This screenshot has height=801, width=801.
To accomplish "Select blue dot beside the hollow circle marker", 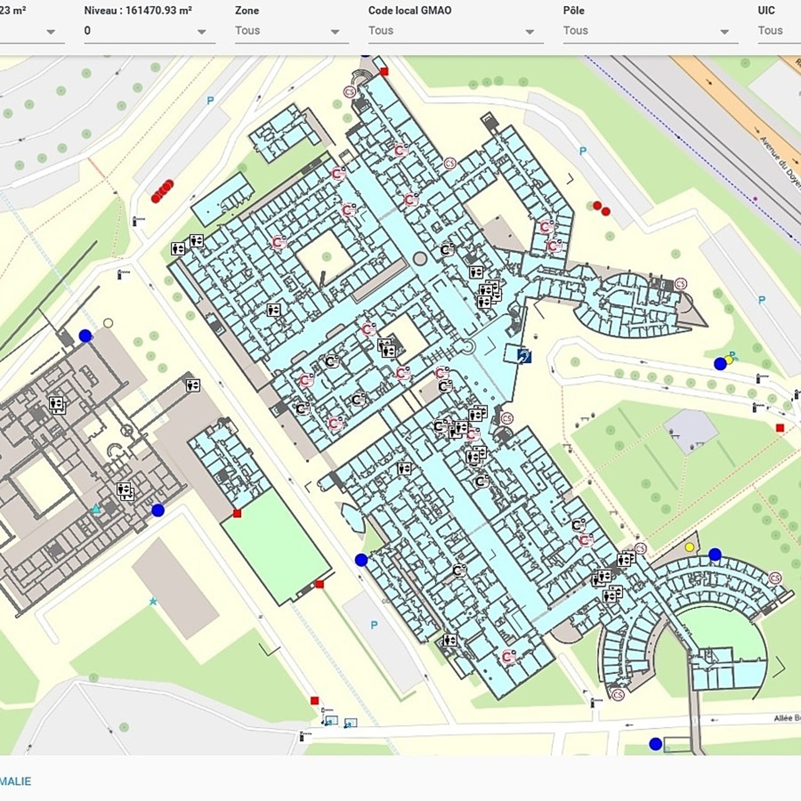I will pyautogui.click(x=85, y=336).
